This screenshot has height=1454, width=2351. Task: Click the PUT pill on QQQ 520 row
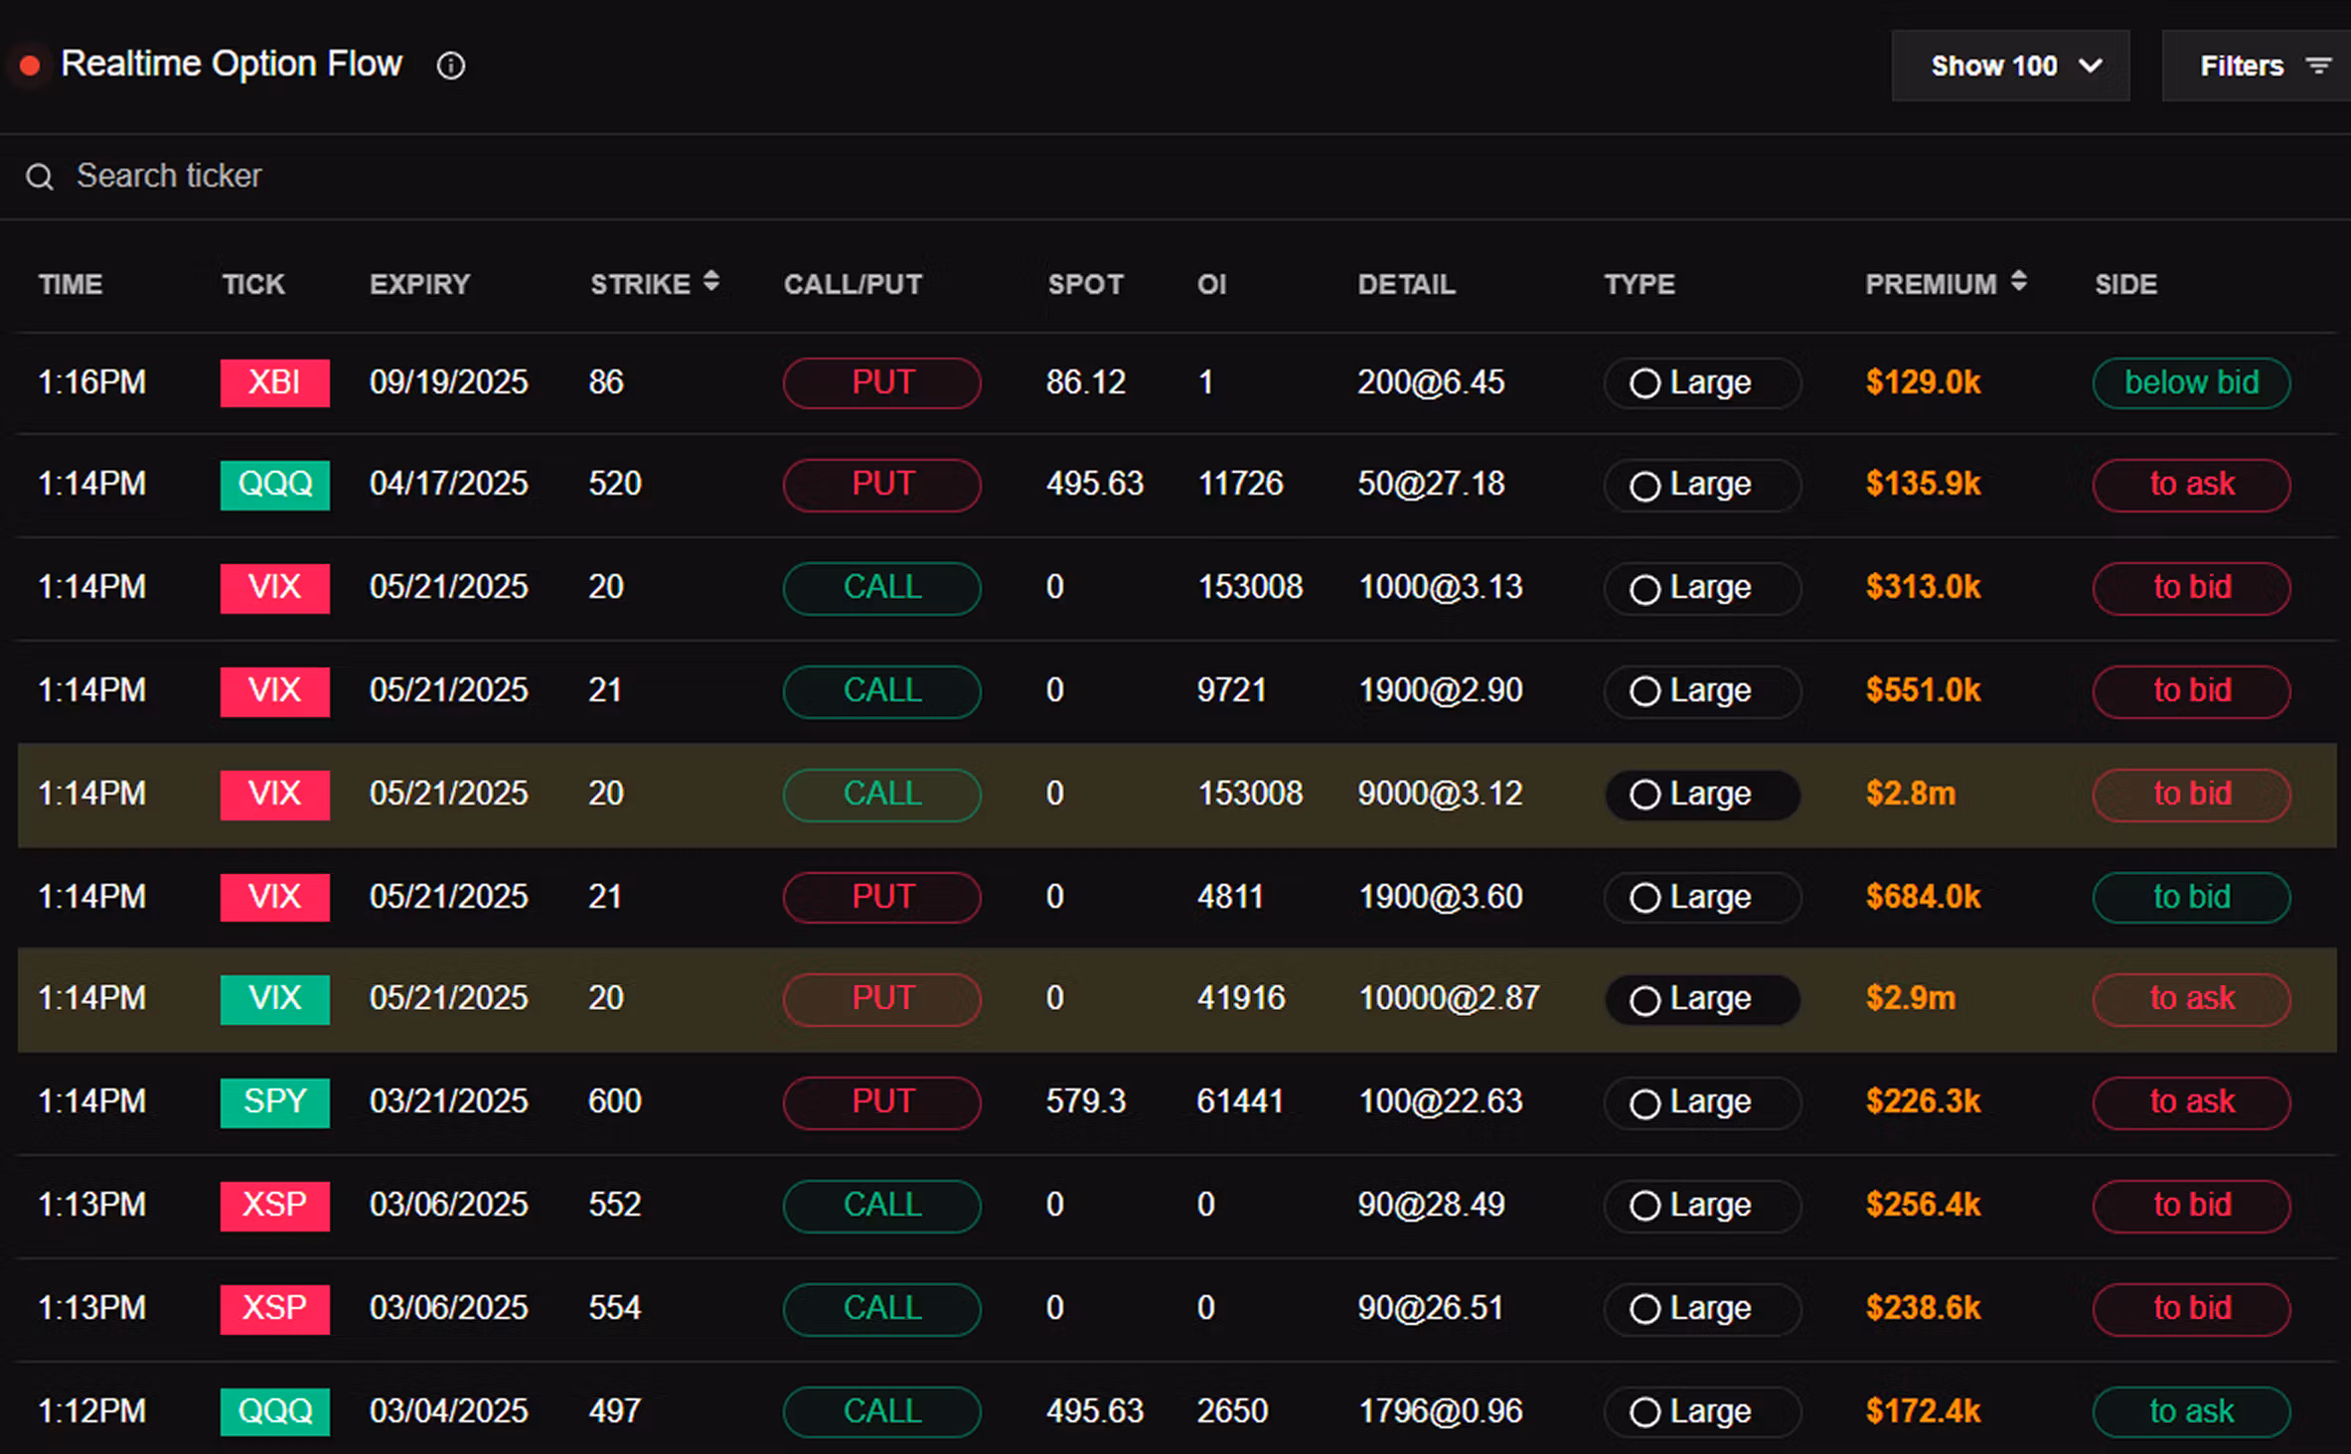(x=881, y=485)
